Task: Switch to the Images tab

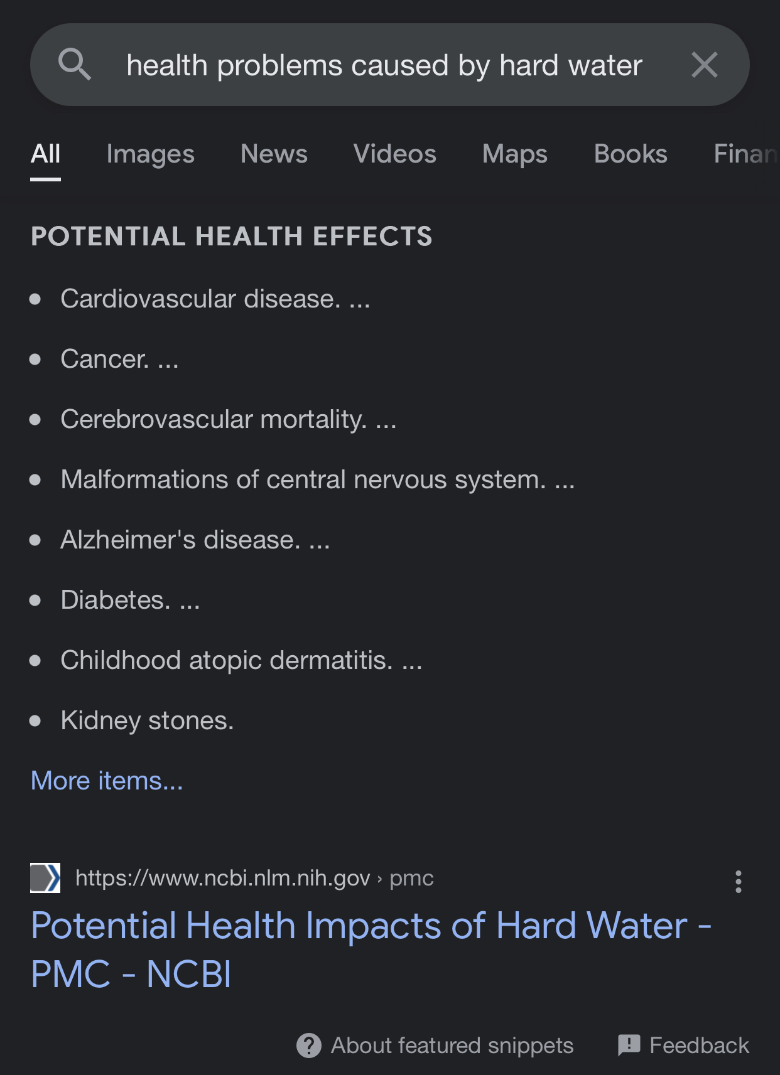Action: (x=151, y=154)
